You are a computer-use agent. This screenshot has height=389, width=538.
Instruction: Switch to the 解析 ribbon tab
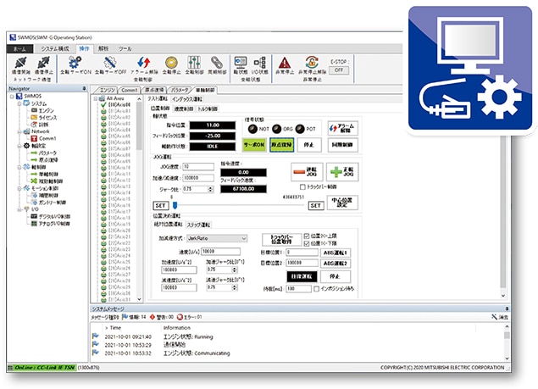point(103,49)
